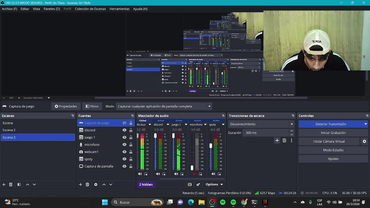This screenshot has height=208, width=370.
Task: Float the Mezclador de audio dock icon
Action: [x=223, y=116]
